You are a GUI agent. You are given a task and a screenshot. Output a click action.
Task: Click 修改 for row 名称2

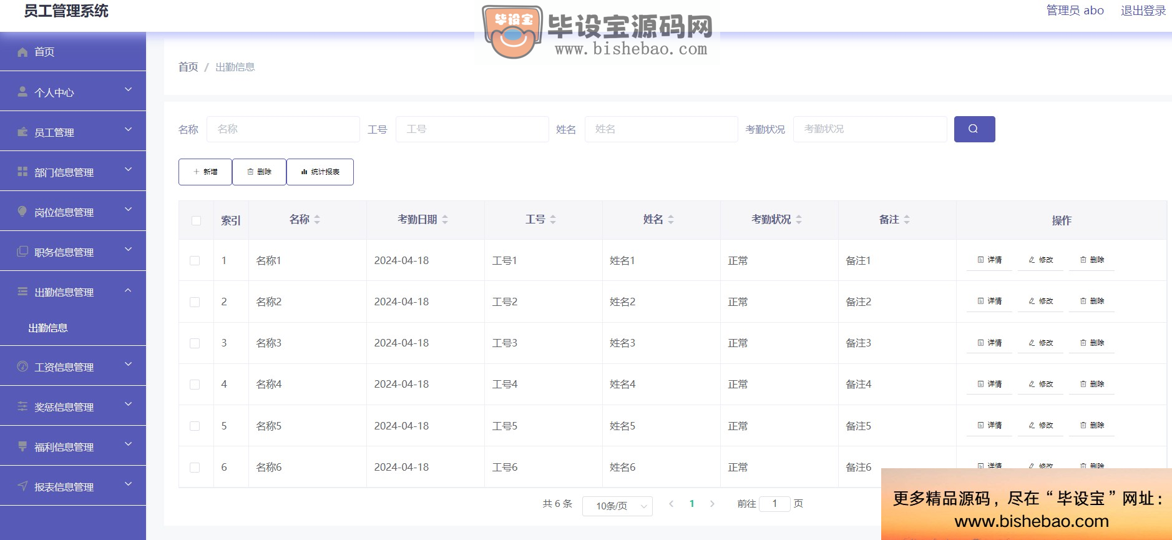coord(1040,302)
